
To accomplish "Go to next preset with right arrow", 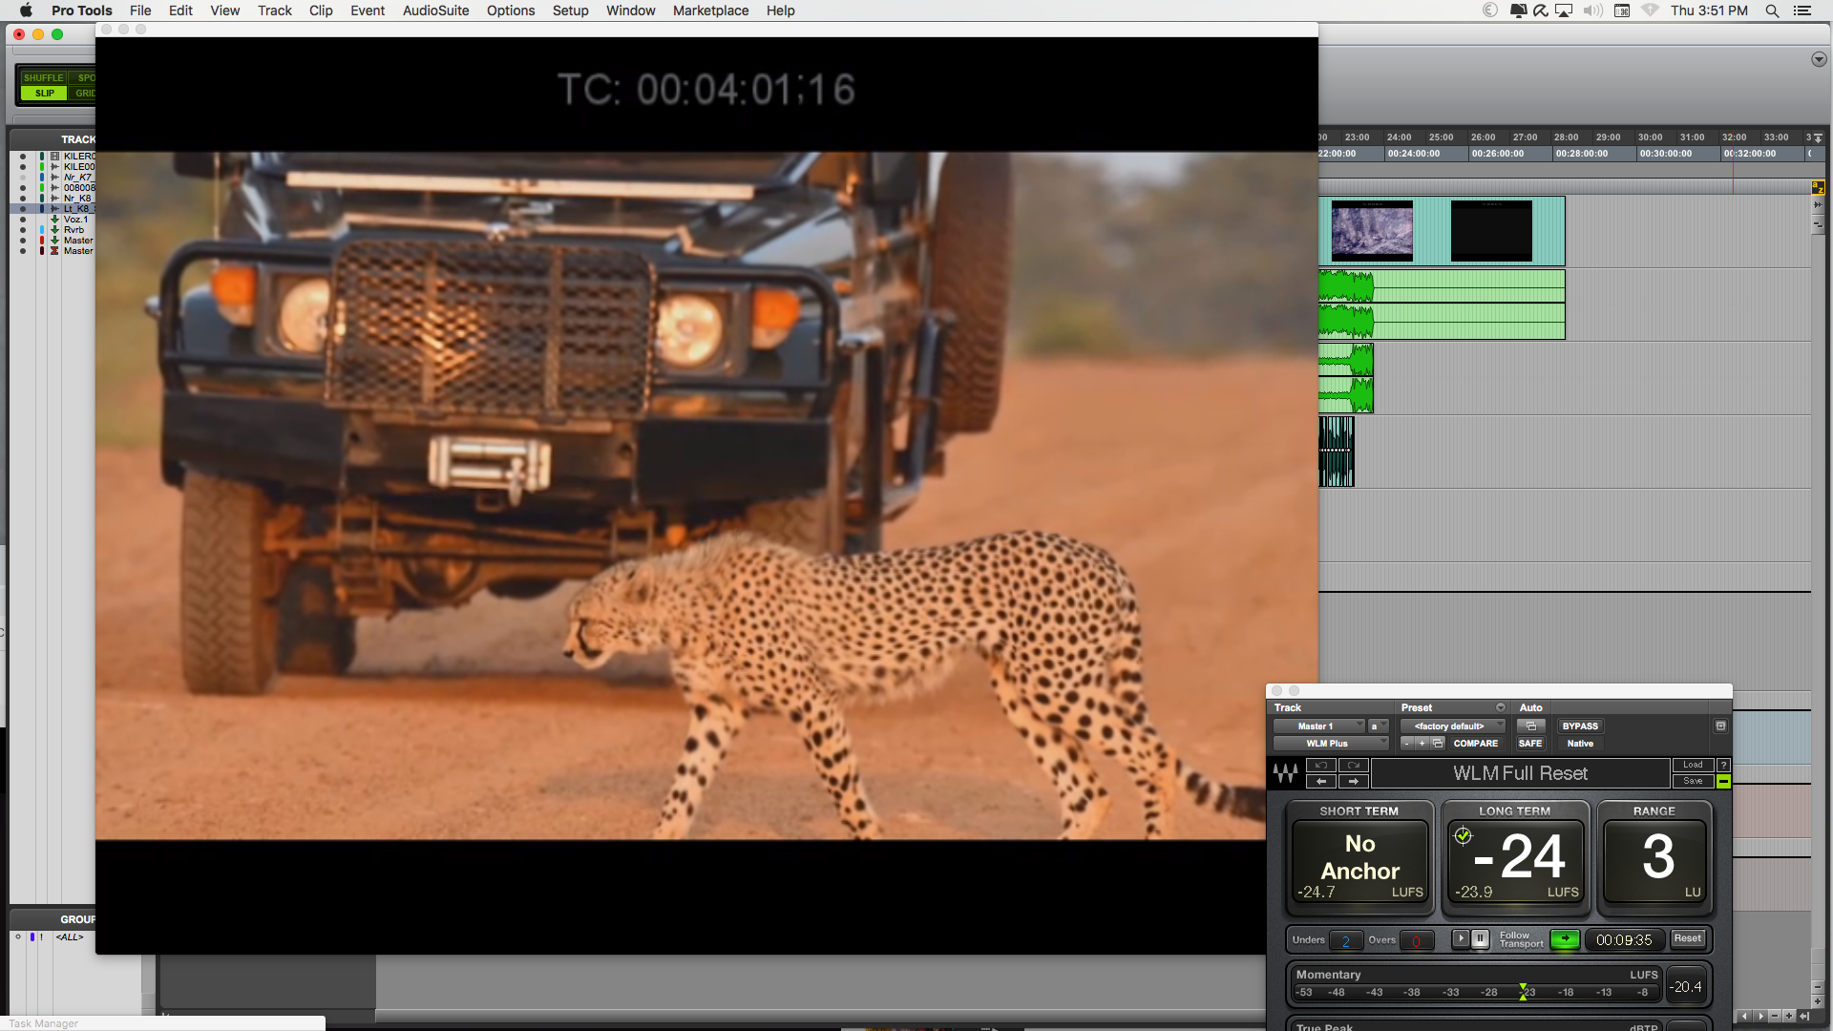I will (1354, 781).
